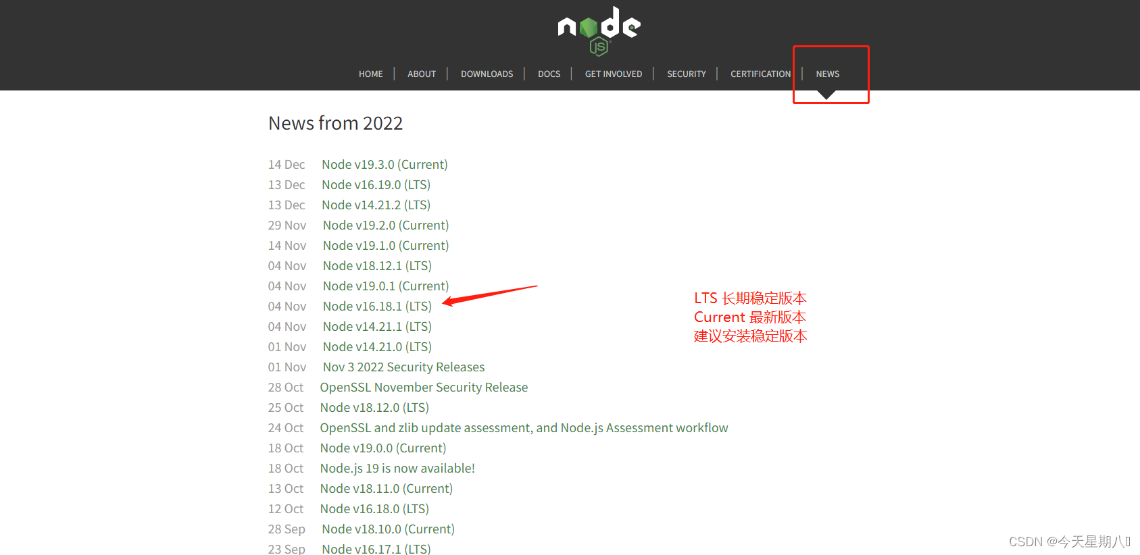Open Node v14.21.1 (LTS) release
The image size is (1140, 555).
coord(377,327)
